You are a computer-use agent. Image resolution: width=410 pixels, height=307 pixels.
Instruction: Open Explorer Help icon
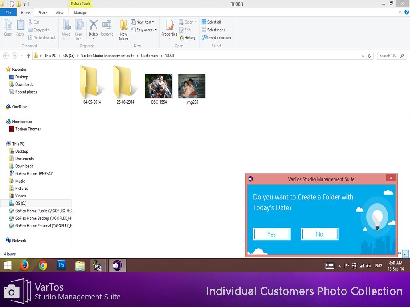click(x=407, y=12)
